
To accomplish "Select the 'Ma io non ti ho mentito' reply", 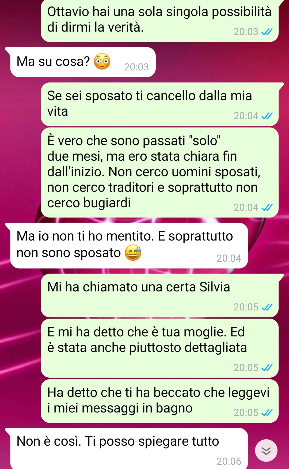I will point(129,246).
